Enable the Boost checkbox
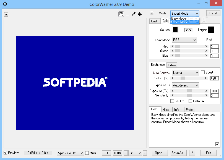Screen dimensions: 224x160 coord(203,72)
